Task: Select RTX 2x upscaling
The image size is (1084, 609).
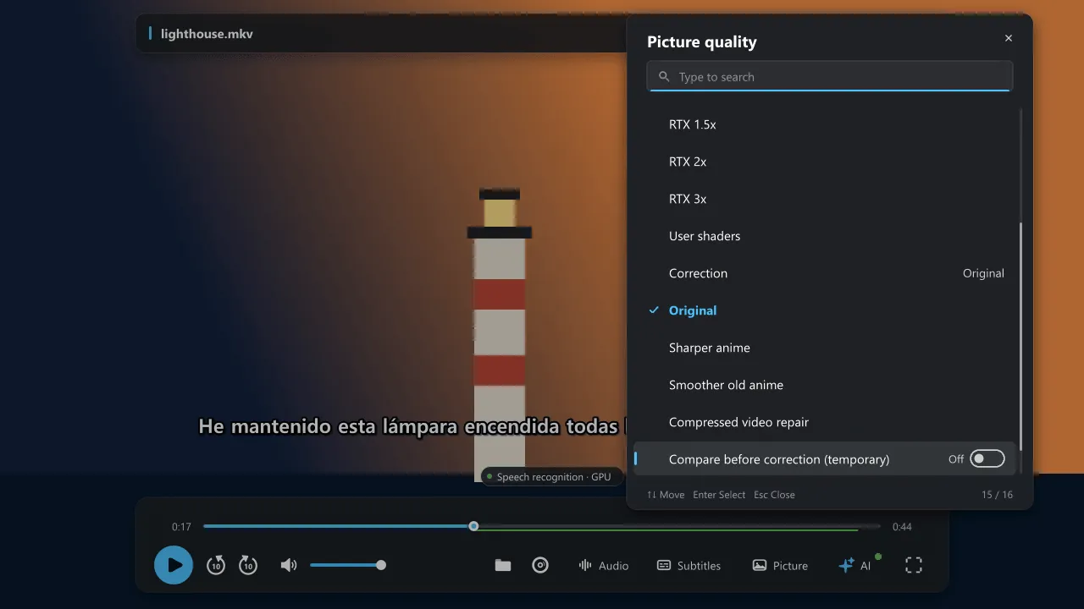Action: point(826,162)
